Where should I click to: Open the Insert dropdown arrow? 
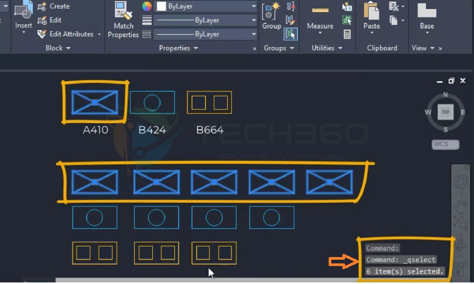[x=24, y=32]
